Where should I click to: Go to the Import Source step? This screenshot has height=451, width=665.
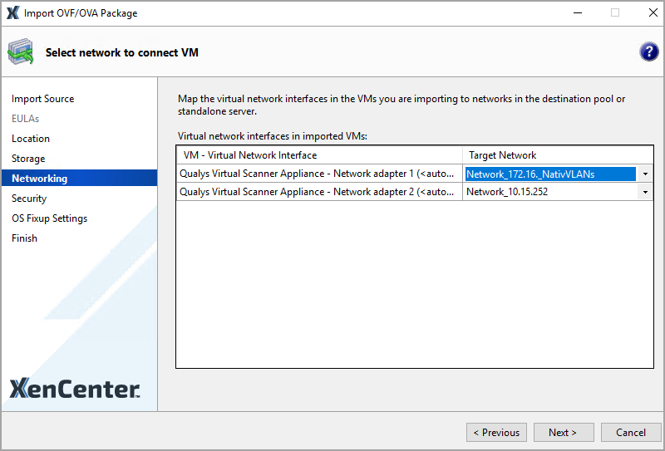click(42, 99)
